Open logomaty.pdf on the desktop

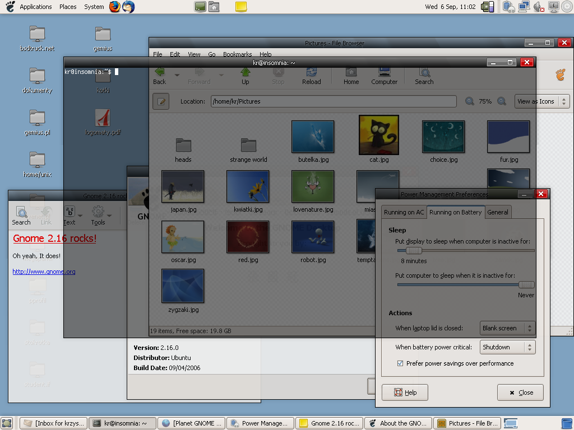103,123
